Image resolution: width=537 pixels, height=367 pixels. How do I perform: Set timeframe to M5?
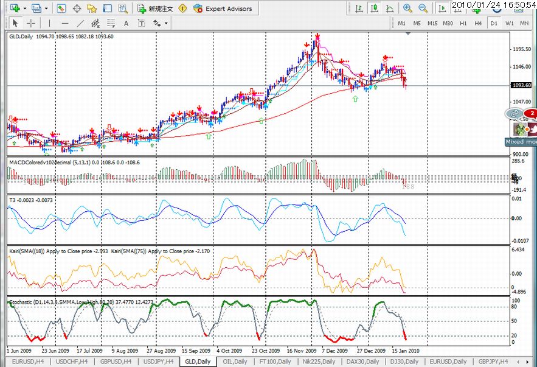tap(417, 23)
